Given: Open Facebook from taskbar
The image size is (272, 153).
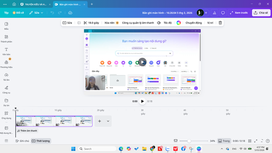Looking at the screenshot, I should (x=183, y=149).
